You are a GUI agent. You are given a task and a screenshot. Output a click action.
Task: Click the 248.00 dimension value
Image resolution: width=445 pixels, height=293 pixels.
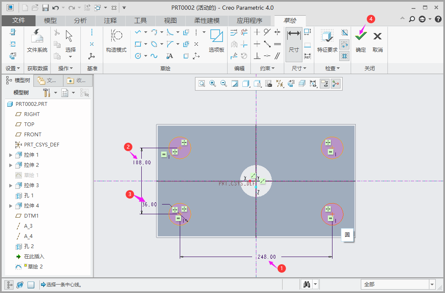click(266, 257)
